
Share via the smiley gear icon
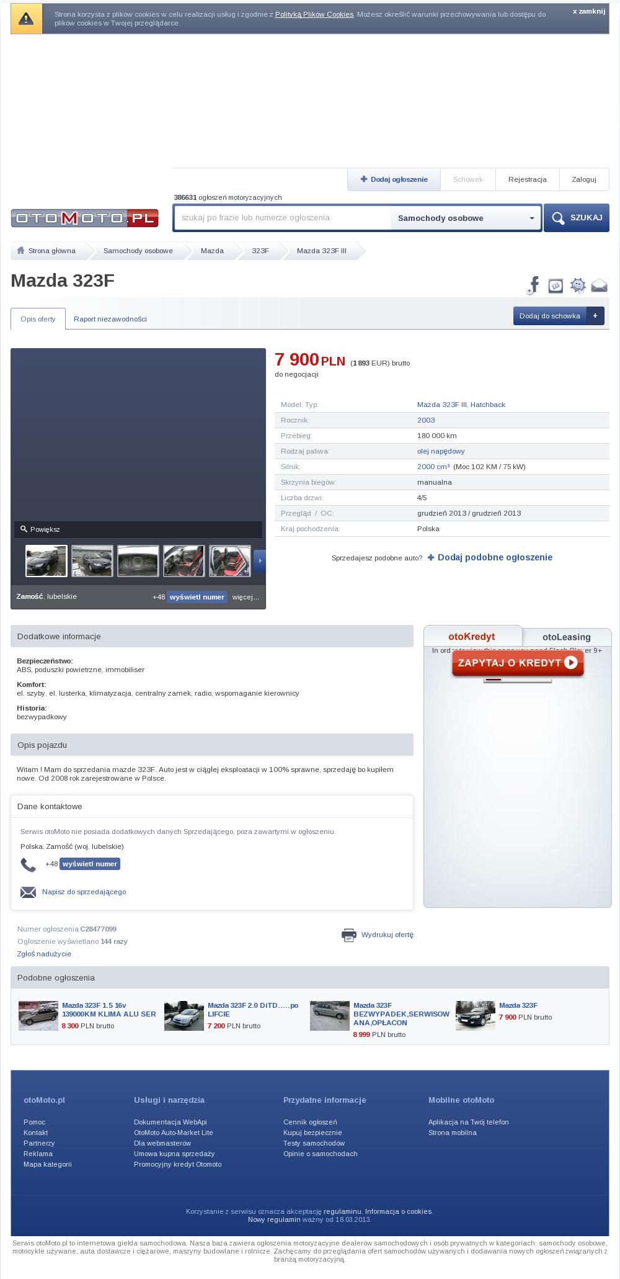click(x=578, y=285)
